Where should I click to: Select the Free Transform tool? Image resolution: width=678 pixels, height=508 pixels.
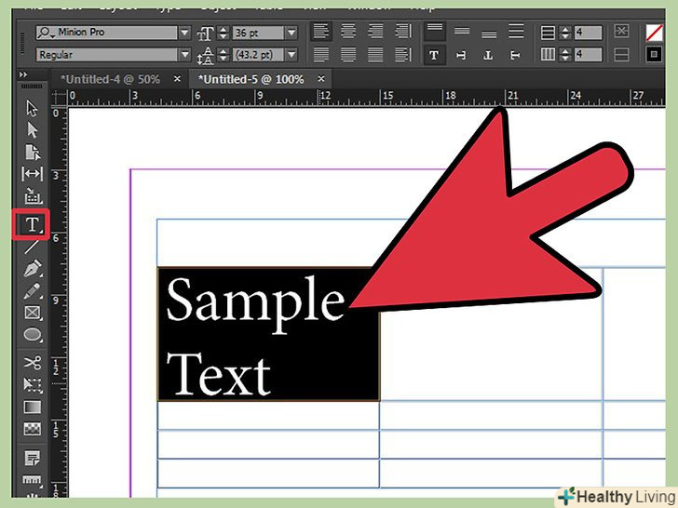pyautogui.click(x=33, y=384)
